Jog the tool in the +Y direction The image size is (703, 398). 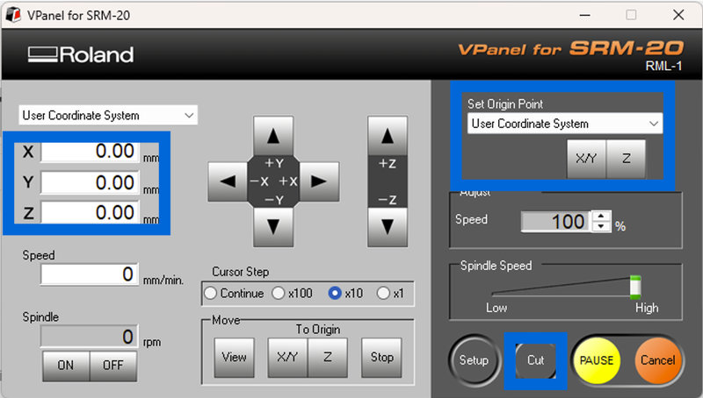click(x=273, y=136)
